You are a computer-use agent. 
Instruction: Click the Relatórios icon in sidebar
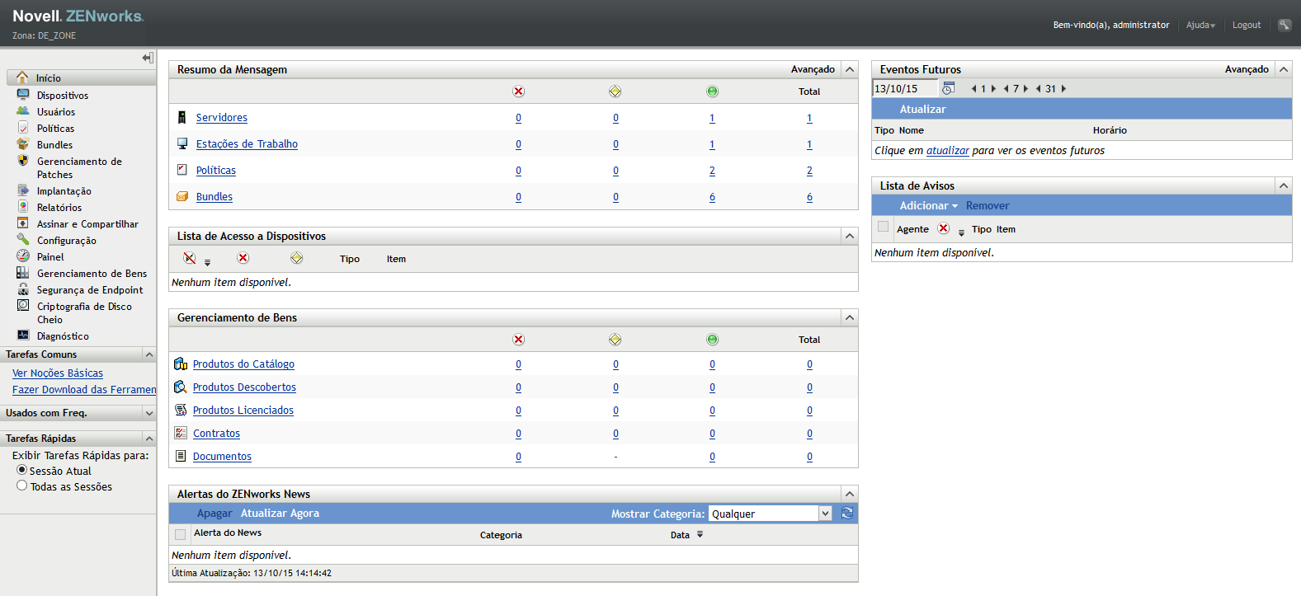(23, 207)
